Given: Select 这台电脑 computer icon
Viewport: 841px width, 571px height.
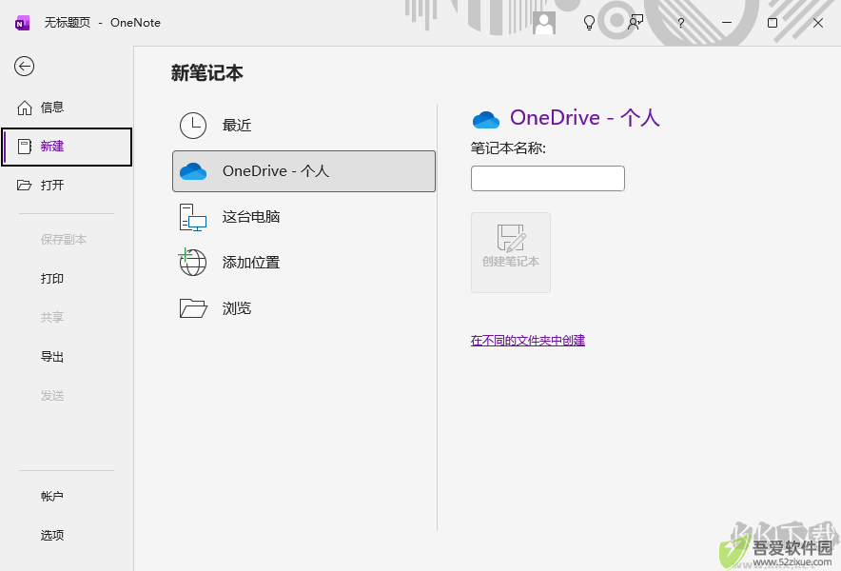Looking at the screenshot, I should [x=193, y=217].
